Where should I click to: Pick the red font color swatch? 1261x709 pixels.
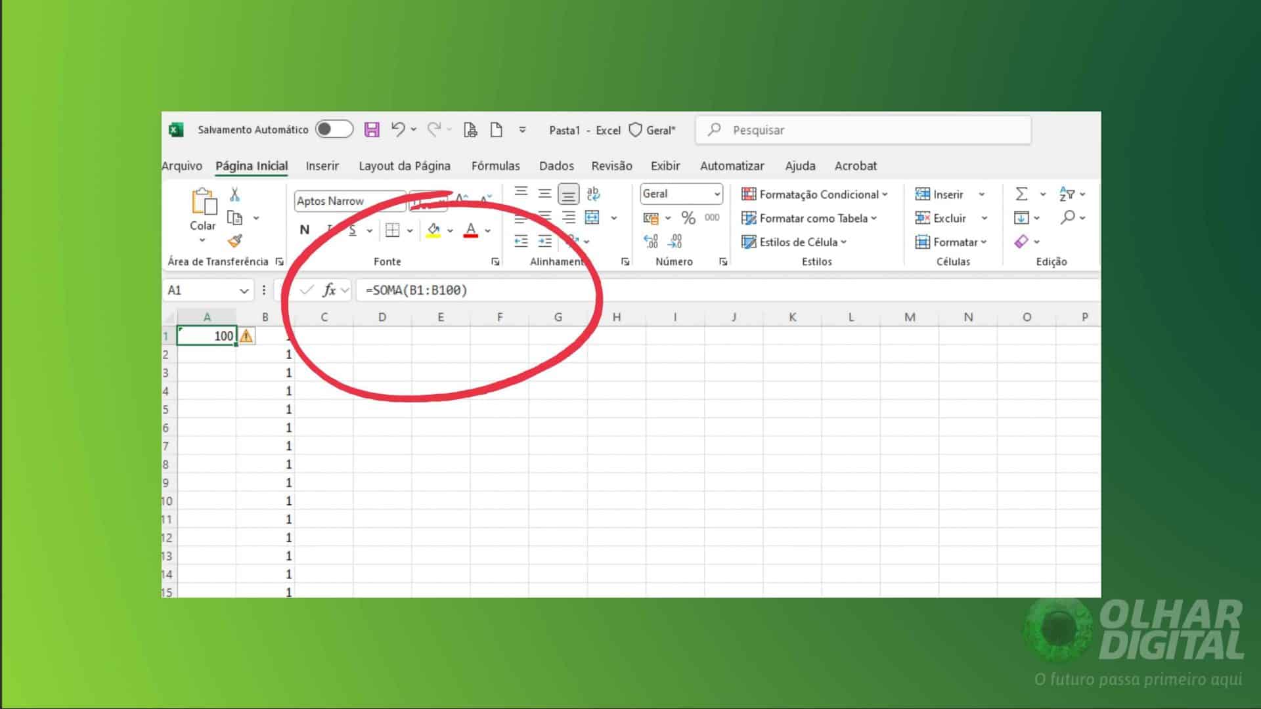pyautogui.click(x=471, y=230)
